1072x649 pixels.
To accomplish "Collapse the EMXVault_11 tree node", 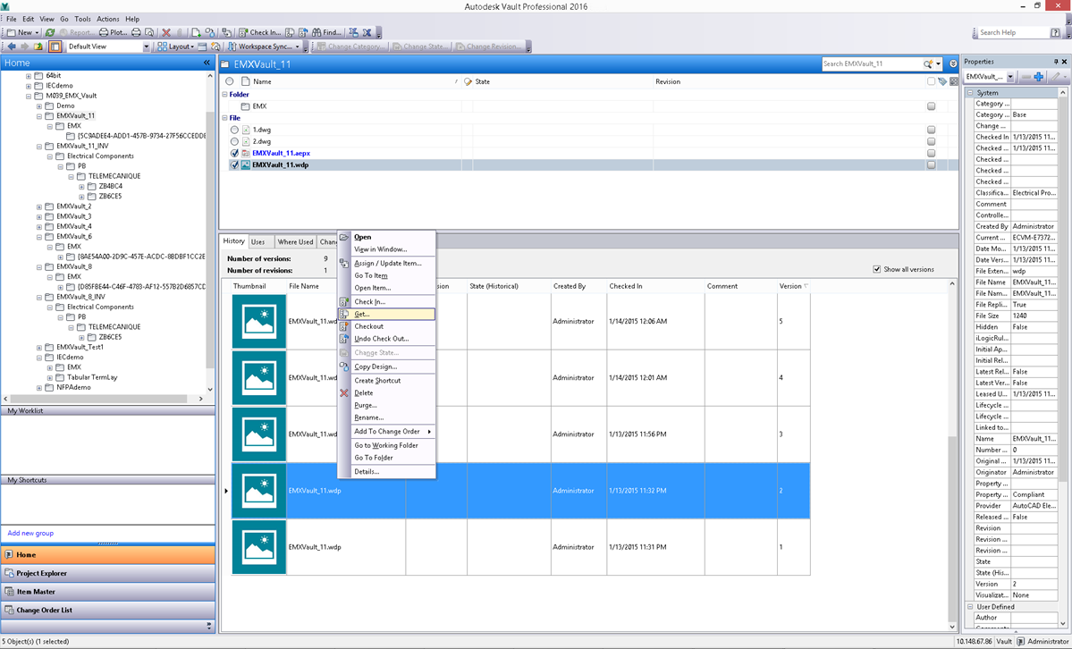I will coord(39,116).
